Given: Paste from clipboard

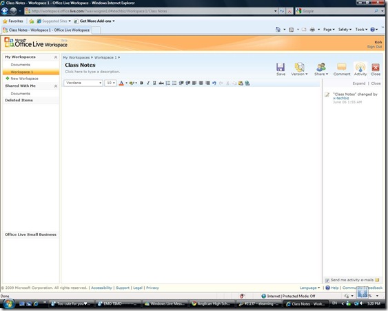Looking at the screenshot, I should click(241, 83).
